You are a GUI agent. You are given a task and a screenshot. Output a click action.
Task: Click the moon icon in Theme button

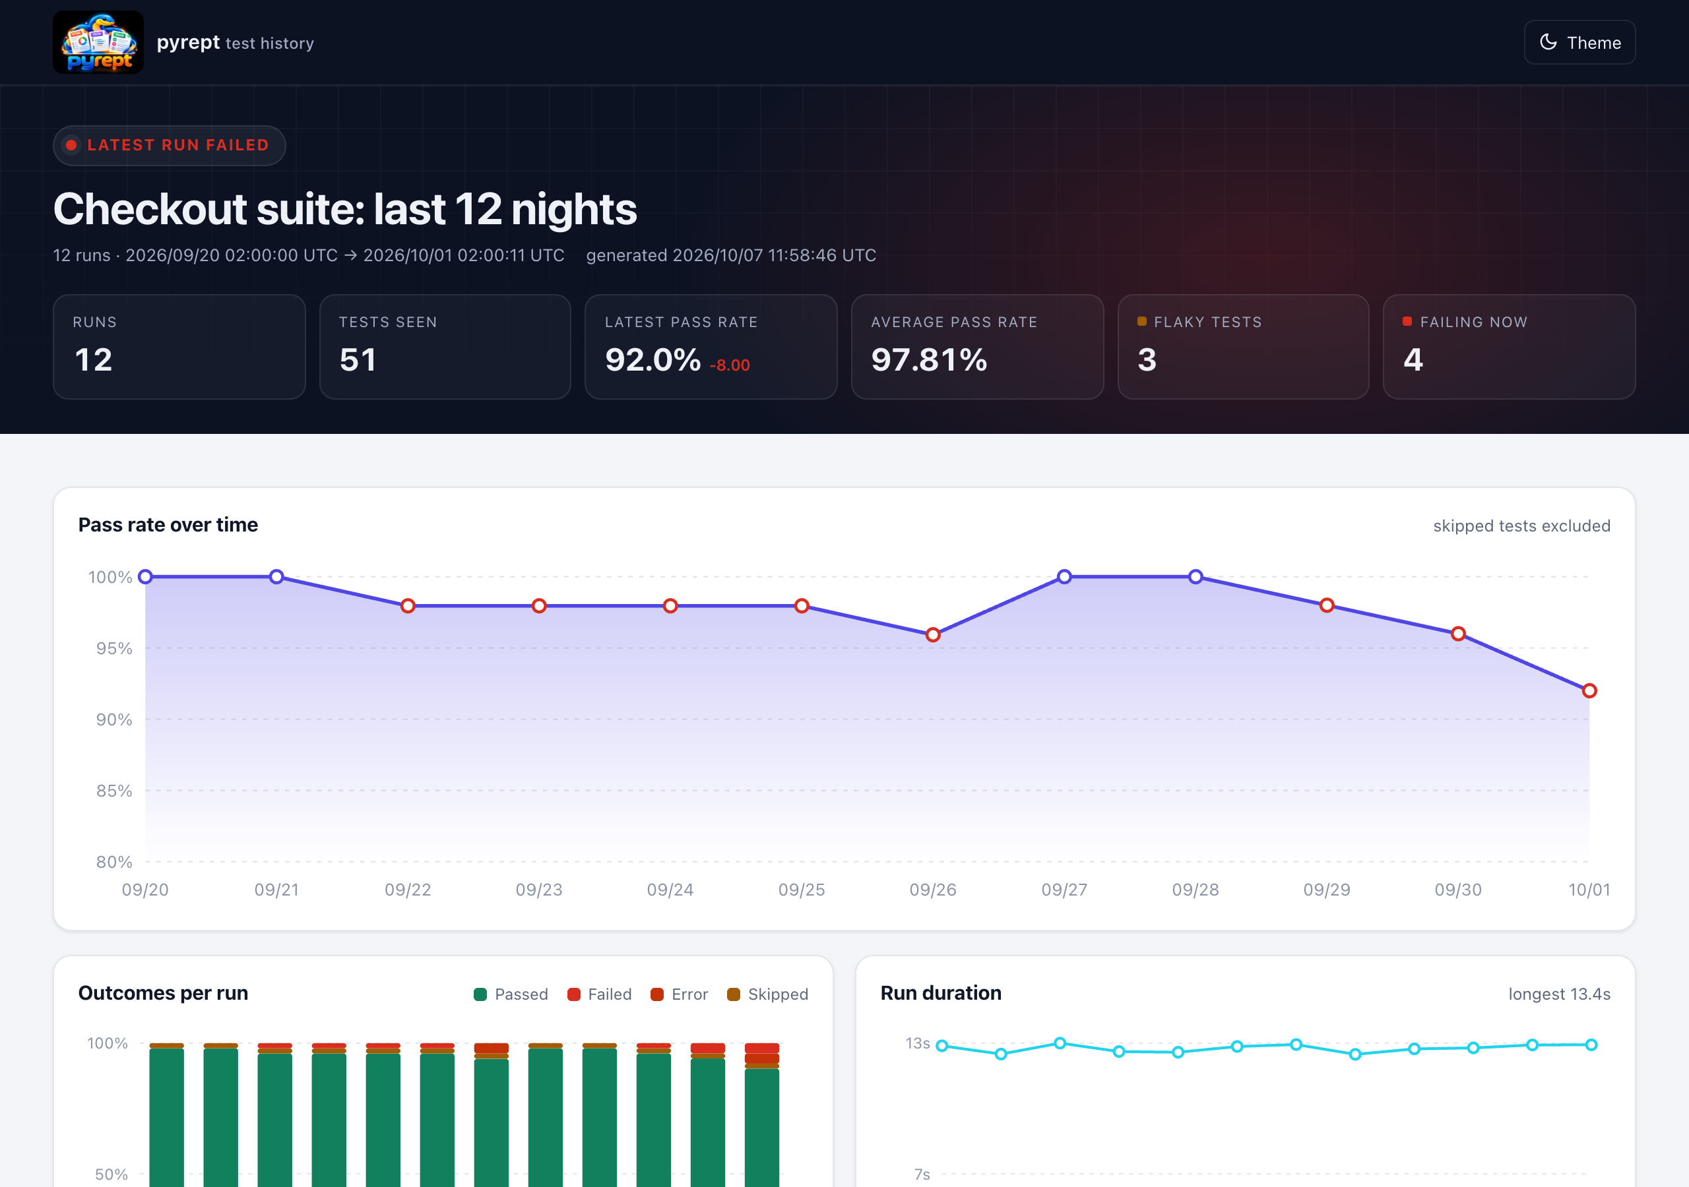click(x=1548, y=43)
